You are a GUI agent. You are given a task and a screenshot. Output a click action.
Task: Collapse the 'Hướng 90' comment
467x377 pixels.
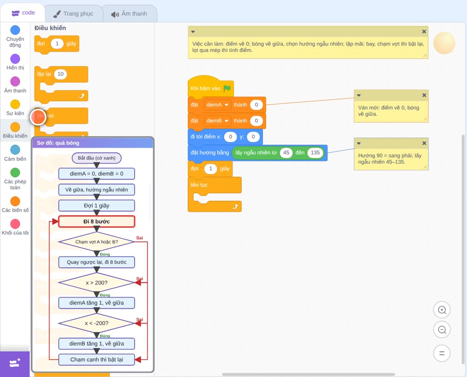pyautogui.click(x=359, y=144)
